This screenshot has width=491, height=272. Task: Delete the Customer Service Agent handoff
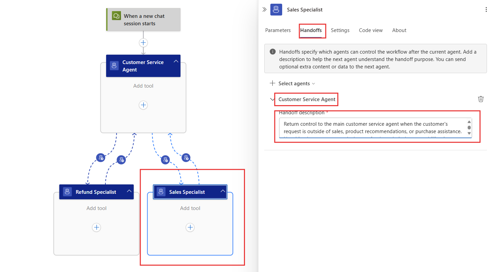point(481,99)
